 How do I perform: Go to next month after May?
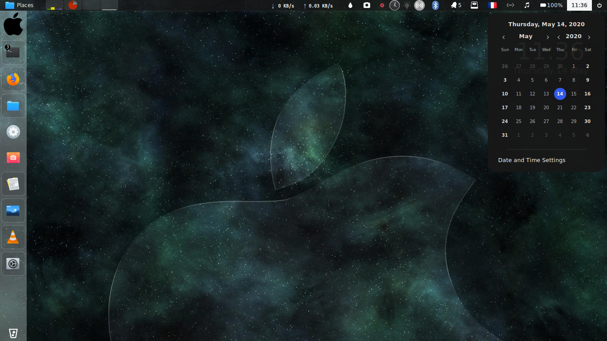pos(547,37)
